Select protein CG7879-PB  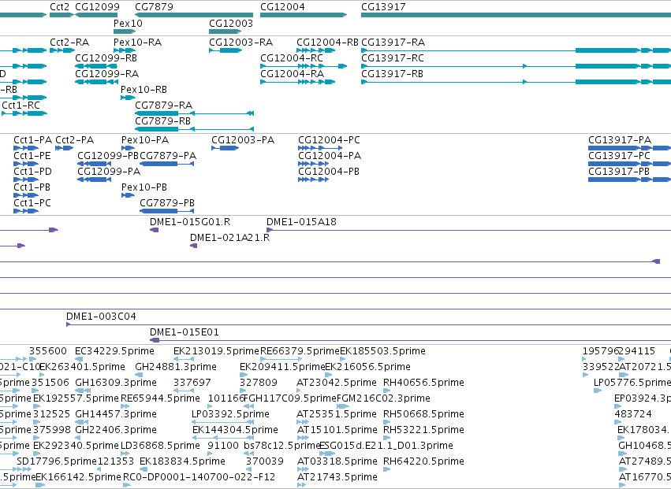pyautogui.click(x=167, y=203)
